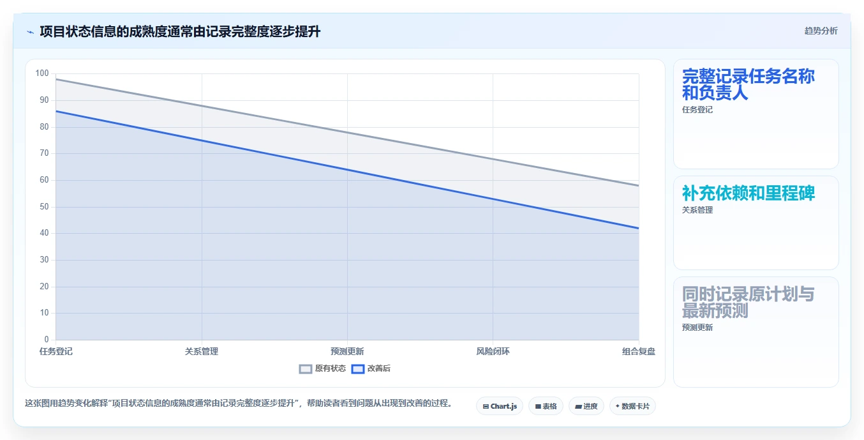Select the 数据卡片 chip
Viewport: 864px width, 440px height.
[x=632, y=406]
